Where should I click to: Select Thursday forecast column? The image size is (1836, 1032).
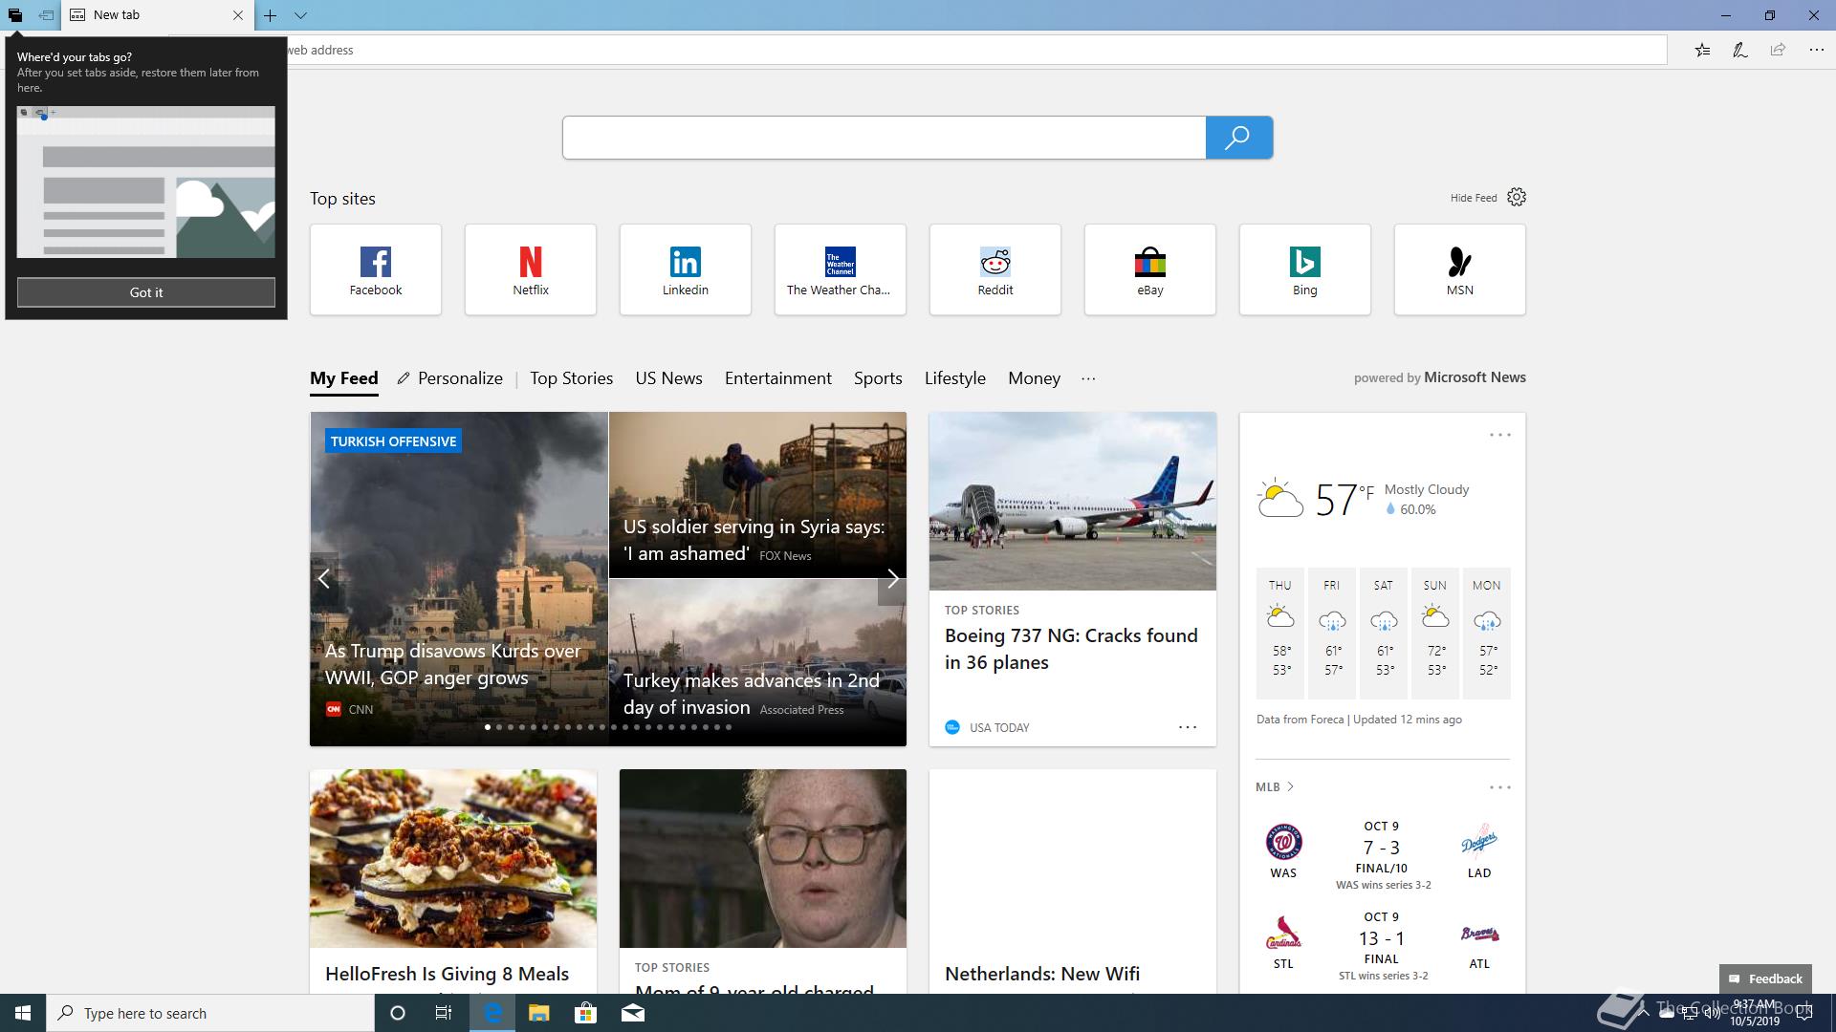(x=1280, y=633)
